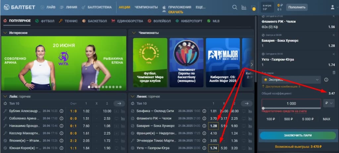Viewport: 339px width, 153px height.
Task: Collapse the Чемпионаты section
Action: click(134, 33)
